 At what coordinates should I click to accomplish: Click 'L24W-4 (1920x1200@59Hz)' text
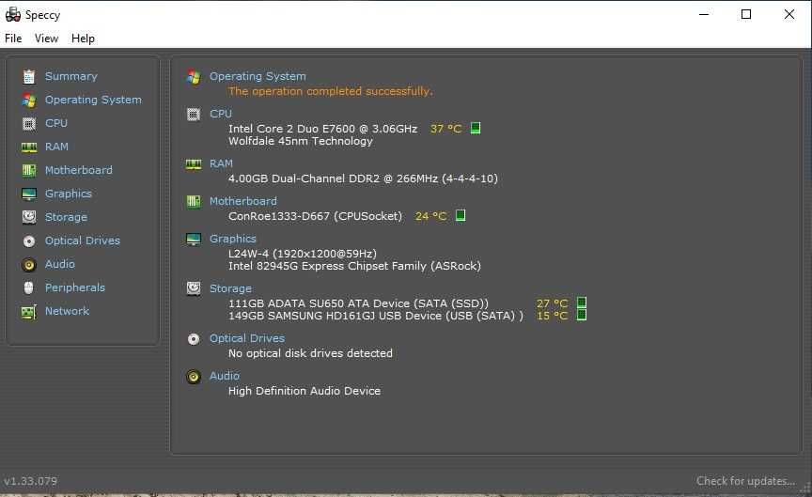(303, 254)
